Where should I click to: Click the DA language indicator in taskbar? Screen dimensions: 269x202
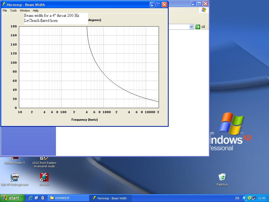coord(237,198)
